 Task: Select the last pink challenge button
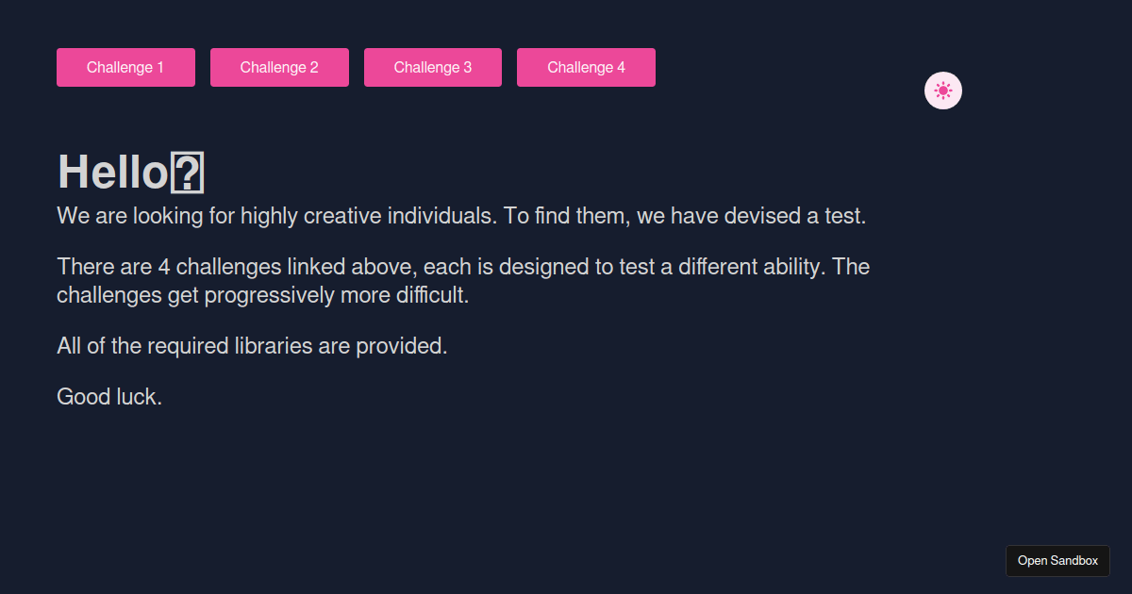(586, 67)
